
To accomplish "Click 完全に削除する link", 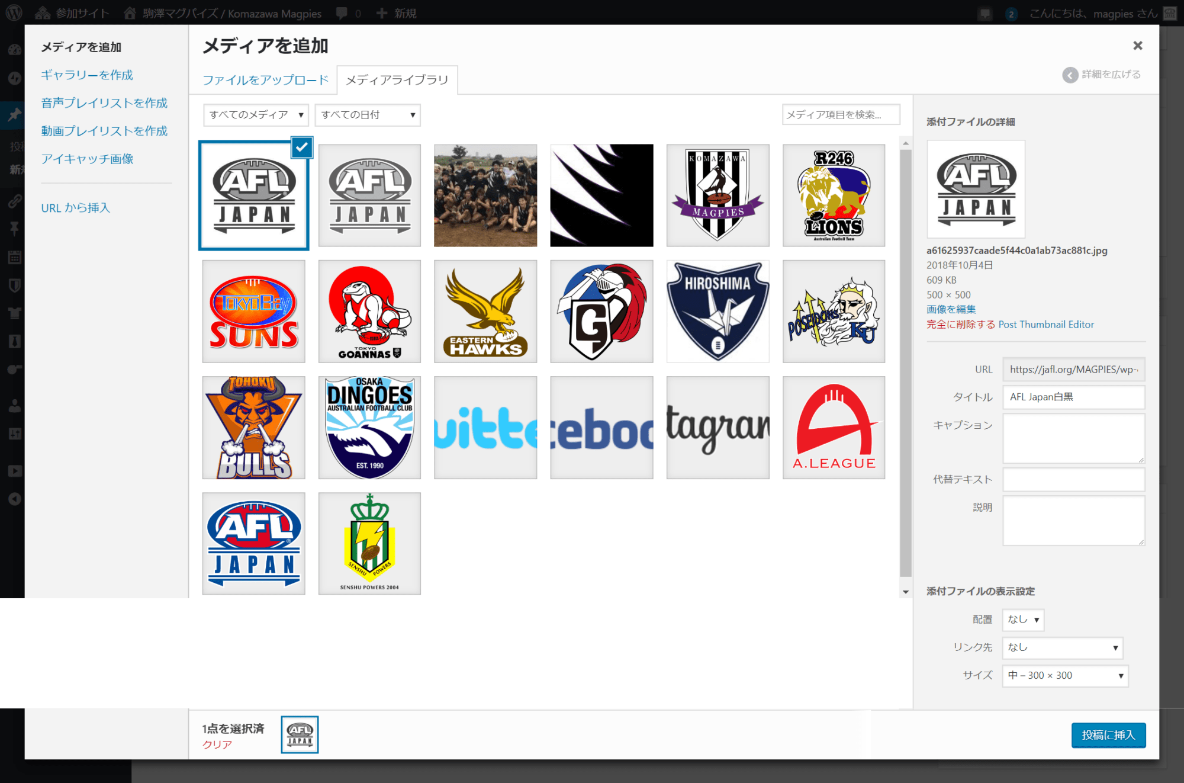I will click(x=961, y=325).
